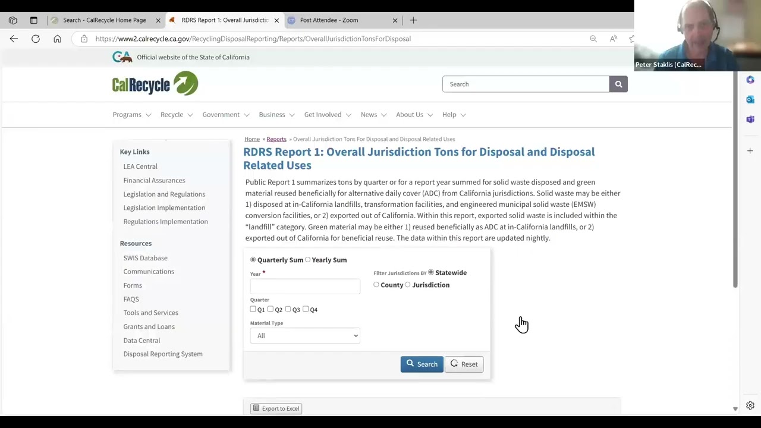Screen dimensions: 761x428
Task: Click the blue Search button
Action: pyautogui.click(x=422, y=364)
